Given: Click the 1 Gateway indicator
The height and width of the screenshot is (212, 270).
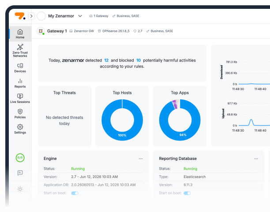Looking at the screenshot, I should click(99, 16).
